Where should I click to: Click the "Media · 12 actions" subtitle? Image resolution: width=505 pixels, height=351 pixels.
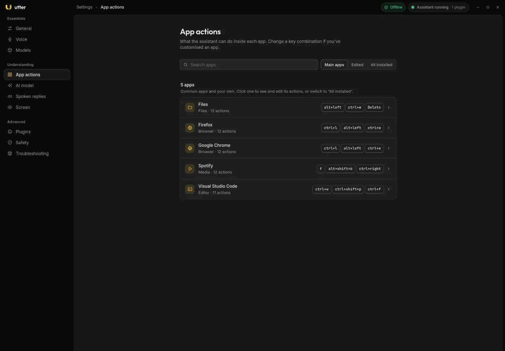click(215, 172)
